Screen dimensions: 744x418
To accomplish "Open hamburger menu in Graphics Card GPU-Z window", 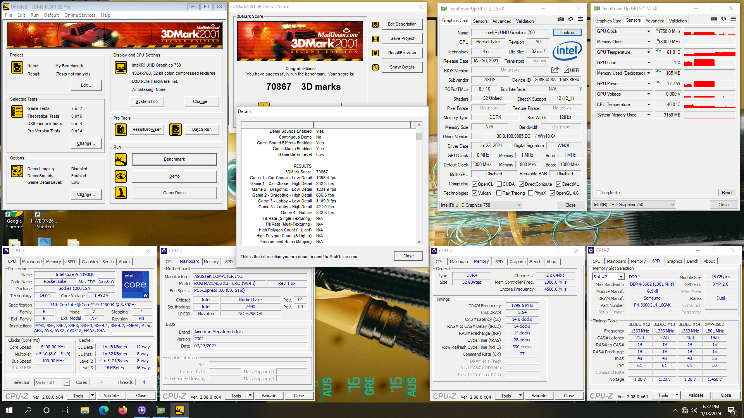I will (x=580, y=19).
